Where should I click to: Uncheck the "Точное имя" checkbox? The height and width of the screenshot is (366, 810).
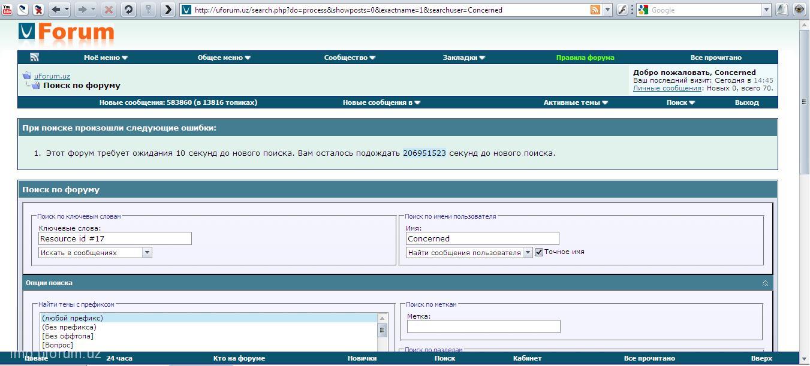[539, 252]
